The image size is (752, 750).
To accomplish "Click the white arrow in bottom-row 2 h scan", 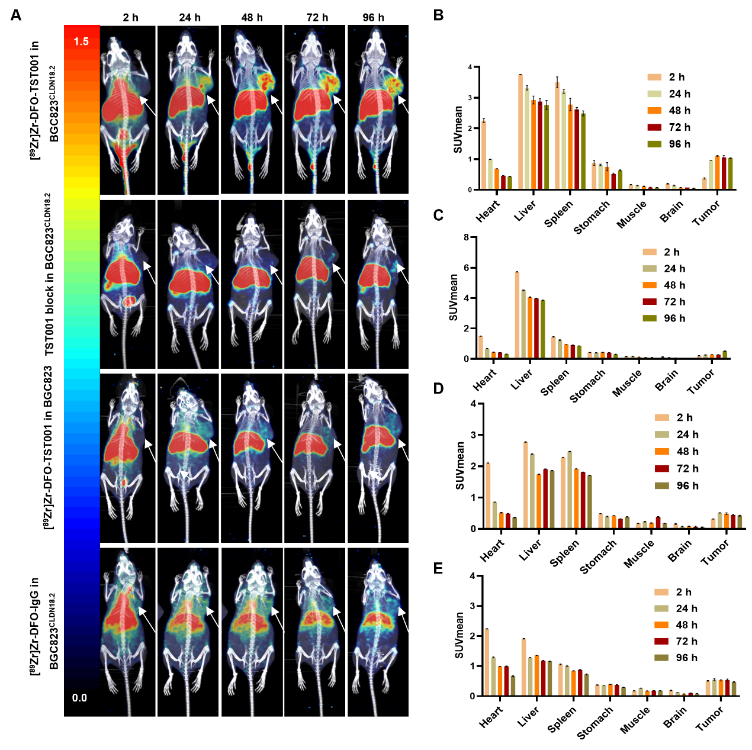I will pyautogui.click(x=147, y=620).
